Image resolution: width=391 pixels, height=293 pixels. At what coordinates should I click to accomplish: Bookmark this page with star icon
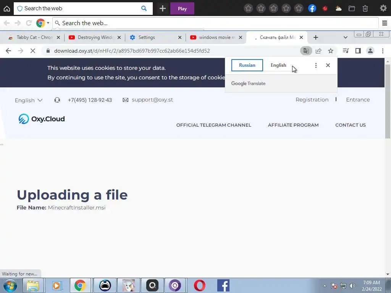pos(331,51)
